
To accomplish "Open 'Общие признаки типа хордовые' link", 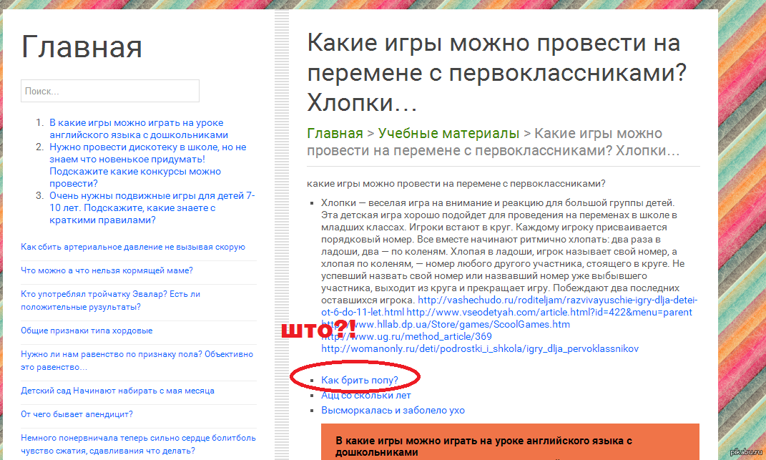I will click(87, 331).
